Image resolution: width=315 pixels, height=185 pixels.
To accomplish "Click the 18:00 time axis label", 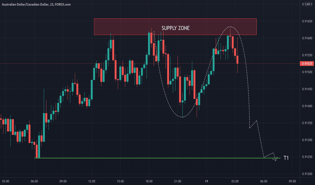I will [x=149, y=181].
